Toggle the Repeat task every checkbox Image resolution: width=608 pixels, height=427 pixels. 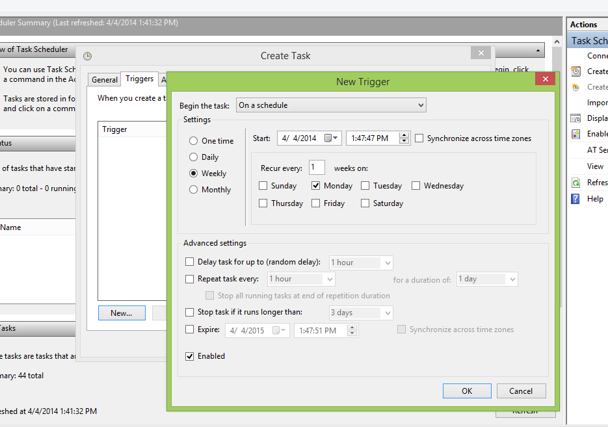coord(190,279)
